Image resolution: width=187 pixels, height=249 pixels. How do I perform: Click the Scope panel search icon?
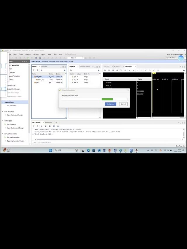(x=33, y=70)
